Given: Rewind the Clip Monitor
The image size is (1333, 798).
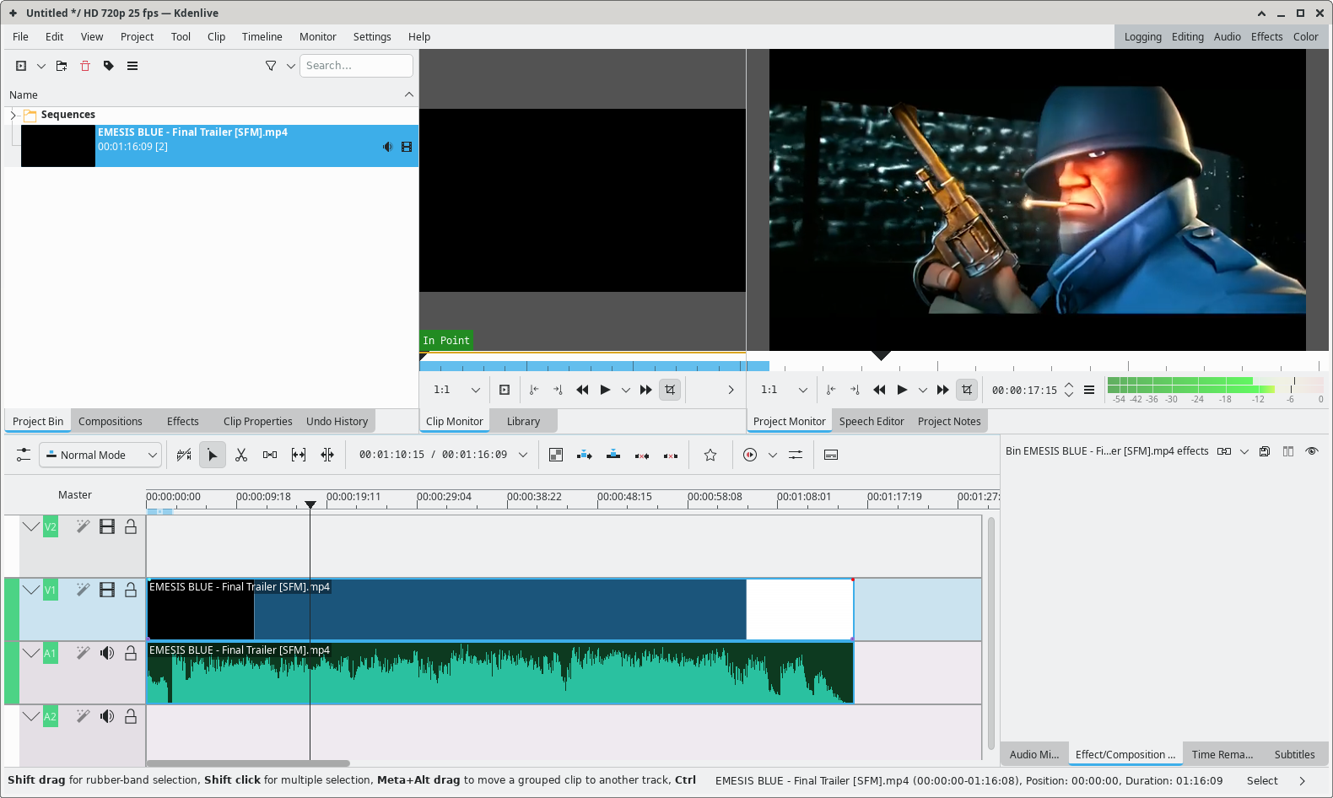Looking at the screenshot, I should (582, 390).
